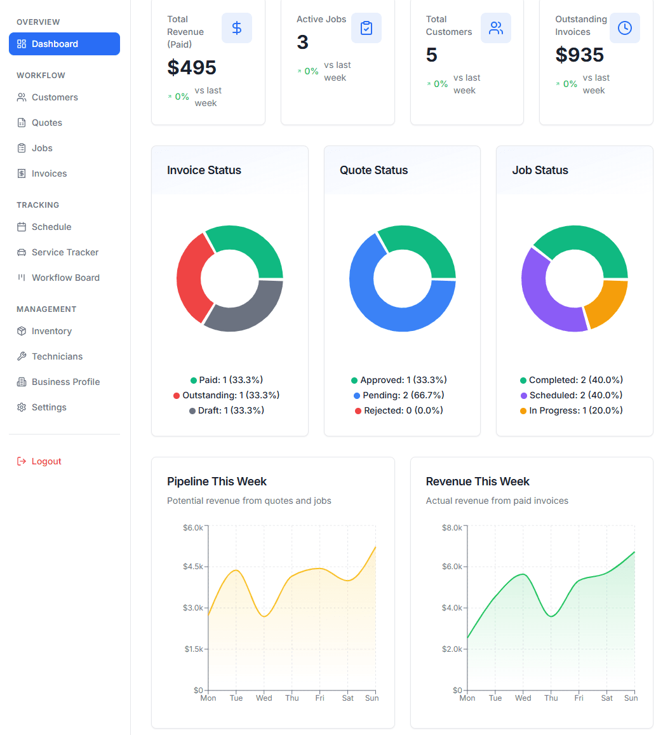The width and height of the screenshot is (663, 735).
Task: Open the Jobs page from the sidebar
Action: coord(42,148)
